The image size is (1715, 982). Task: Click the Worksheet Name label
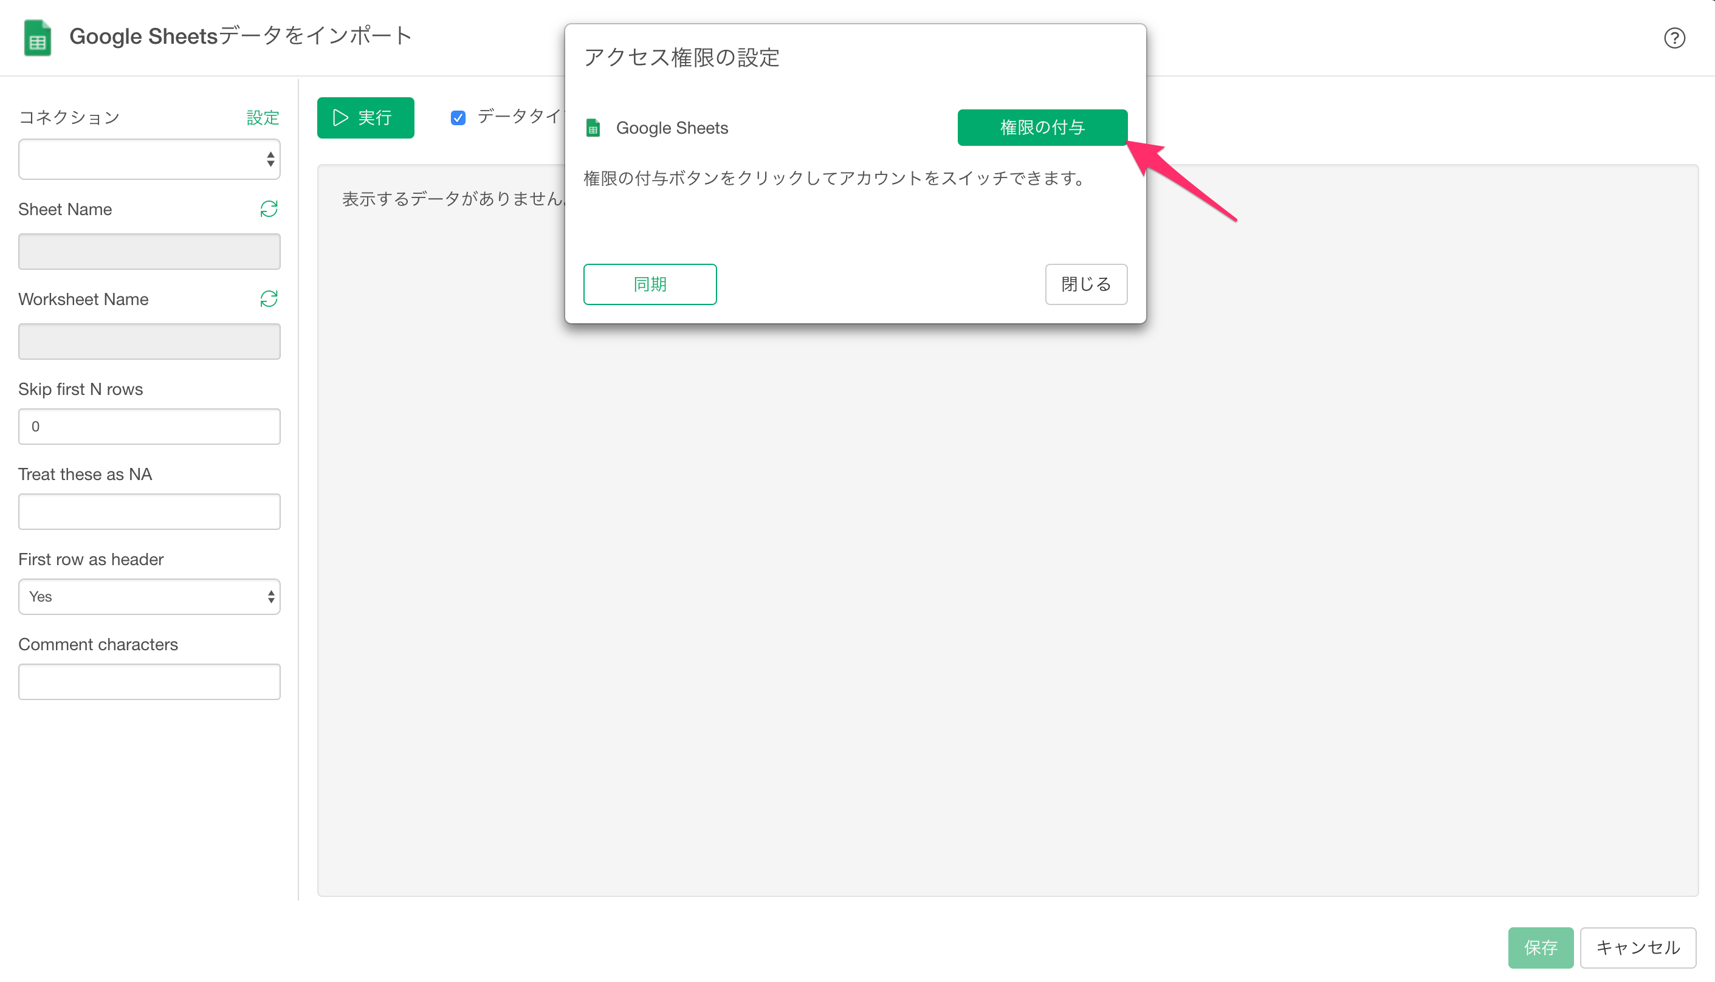pos(83,299)
